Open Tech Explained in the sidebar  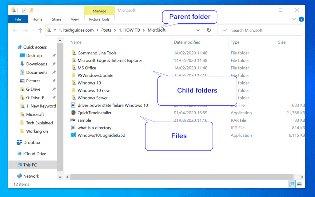(x=36, y=123)
